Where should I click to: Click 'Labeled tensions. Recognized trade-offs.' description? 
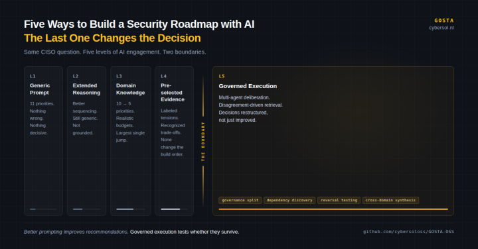point(173,132)
